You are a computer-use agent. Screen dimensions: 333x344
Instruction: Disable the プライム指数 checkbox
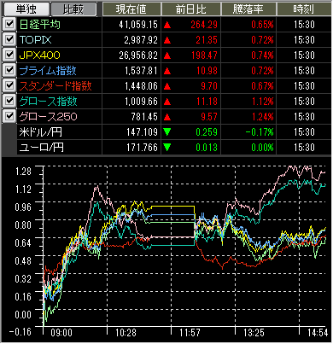pyautogui.click(x=9, y=70)
